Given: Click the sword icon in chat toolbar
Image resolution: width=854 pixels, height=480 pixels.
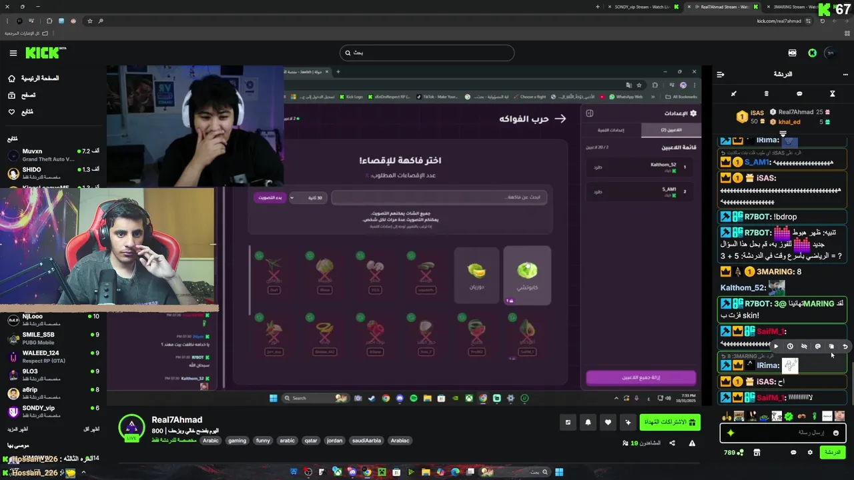Looking at the screenshot, I should (x=733, y=94).
